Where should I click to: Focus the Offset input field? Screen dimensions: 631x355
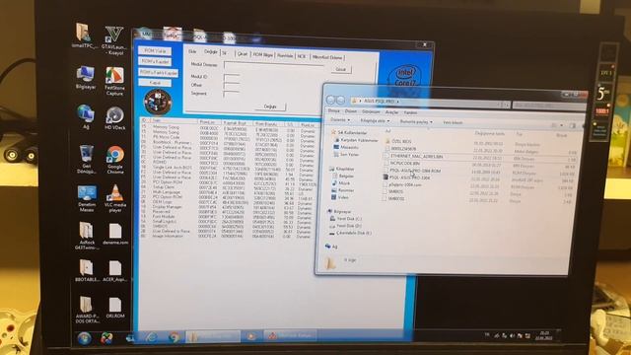(x=232, y=86)
